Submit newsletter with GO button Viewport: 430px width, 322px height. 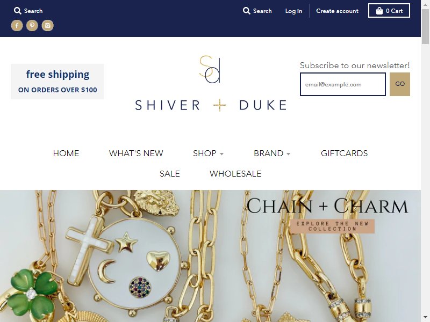point(400,84)
